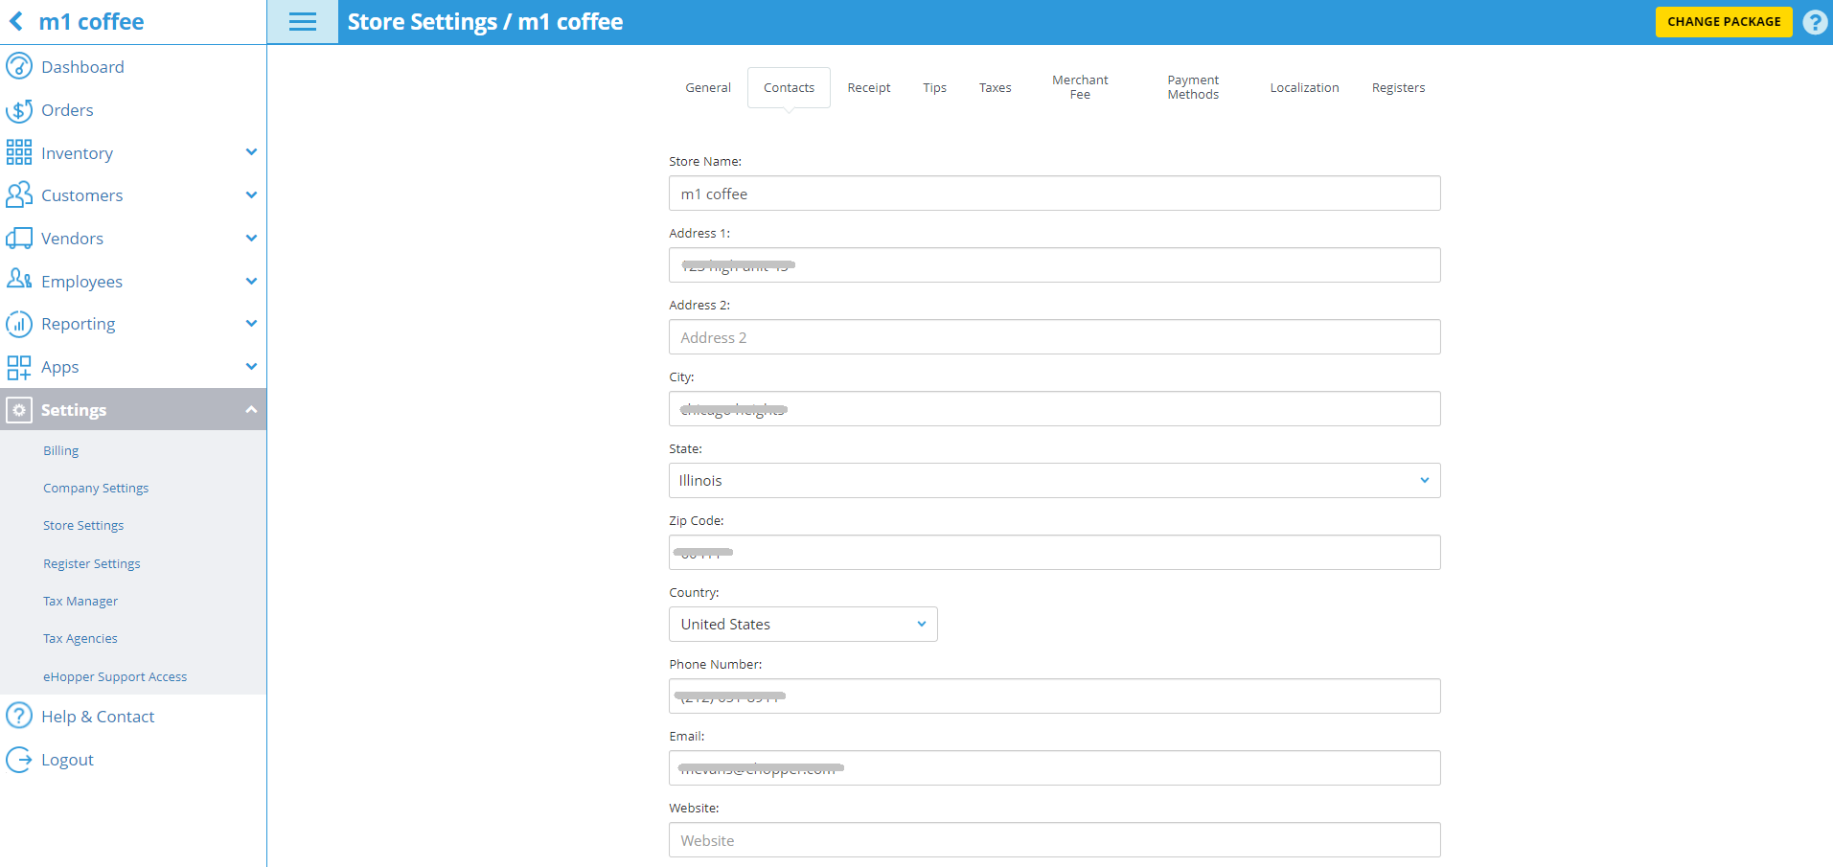Screen dimensions: 1833x867
Task: Expand the Apps menu chevron
Action: point(251,367)
